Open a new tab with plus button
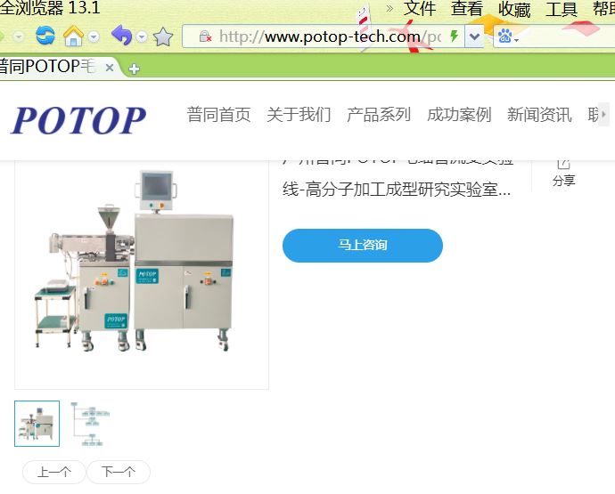Image resolution: width=615 pixels, height=494 pixels. pos(134,69)
